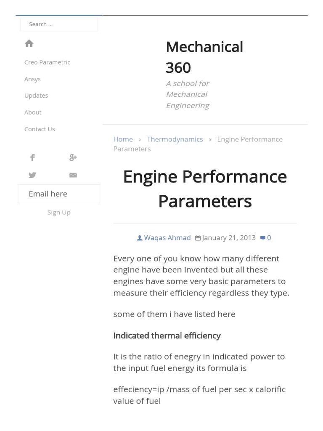Viewport: 323px width, 431px height.
Task: Click the email envelope icon
Action: (73, 175)
